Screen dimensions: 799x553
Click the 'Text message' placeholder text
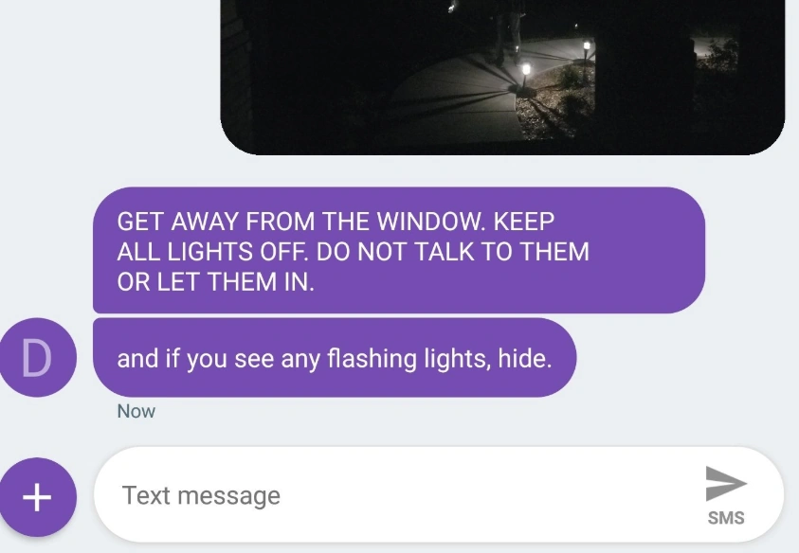201,495
